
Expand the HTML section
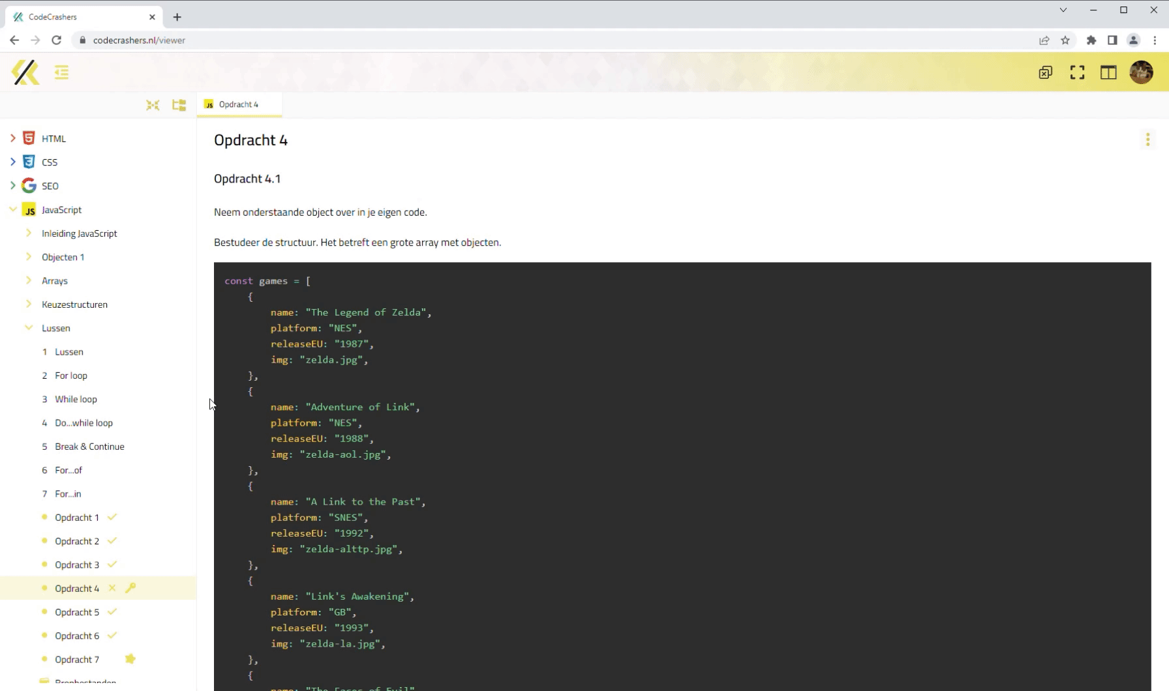(12, 138)
